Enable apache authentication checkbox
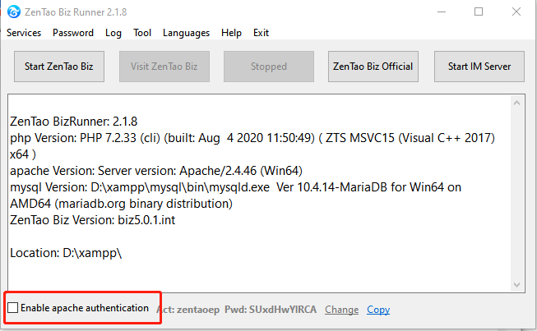 point(13,308)
